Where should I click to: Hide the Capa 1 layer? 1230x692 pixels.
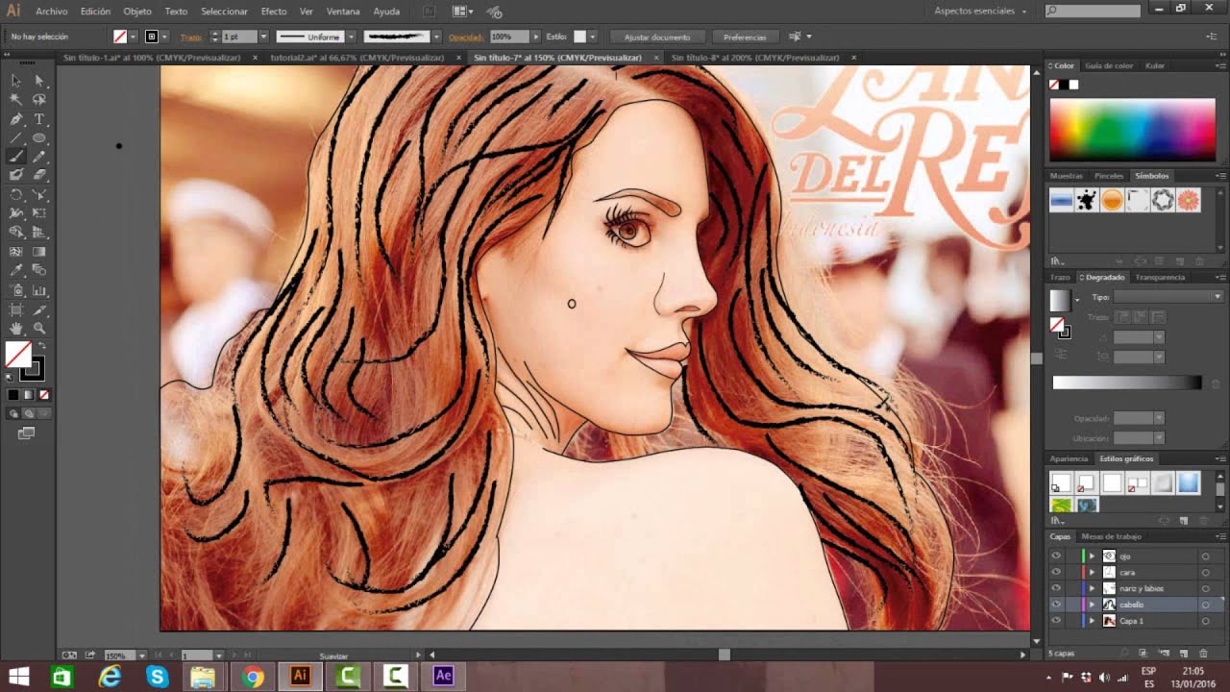[x=1056, y=621]
